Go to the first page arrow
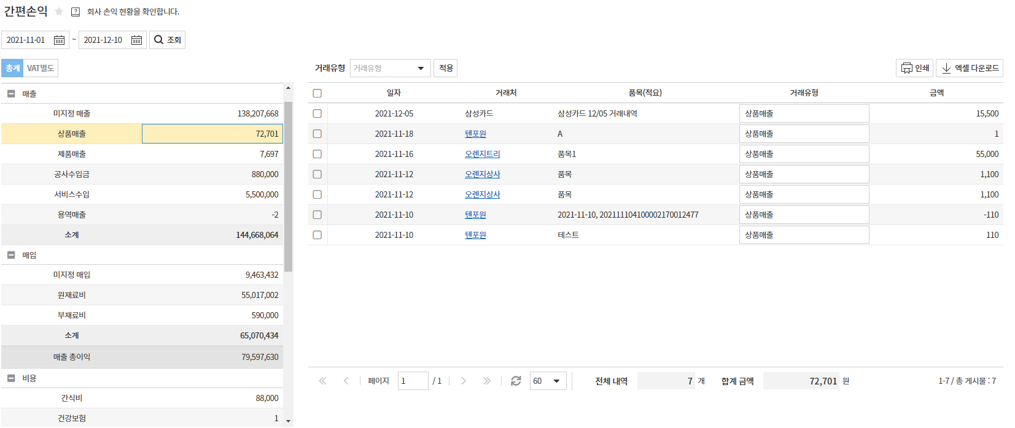 pyautogui.click(x=322, y=381)
